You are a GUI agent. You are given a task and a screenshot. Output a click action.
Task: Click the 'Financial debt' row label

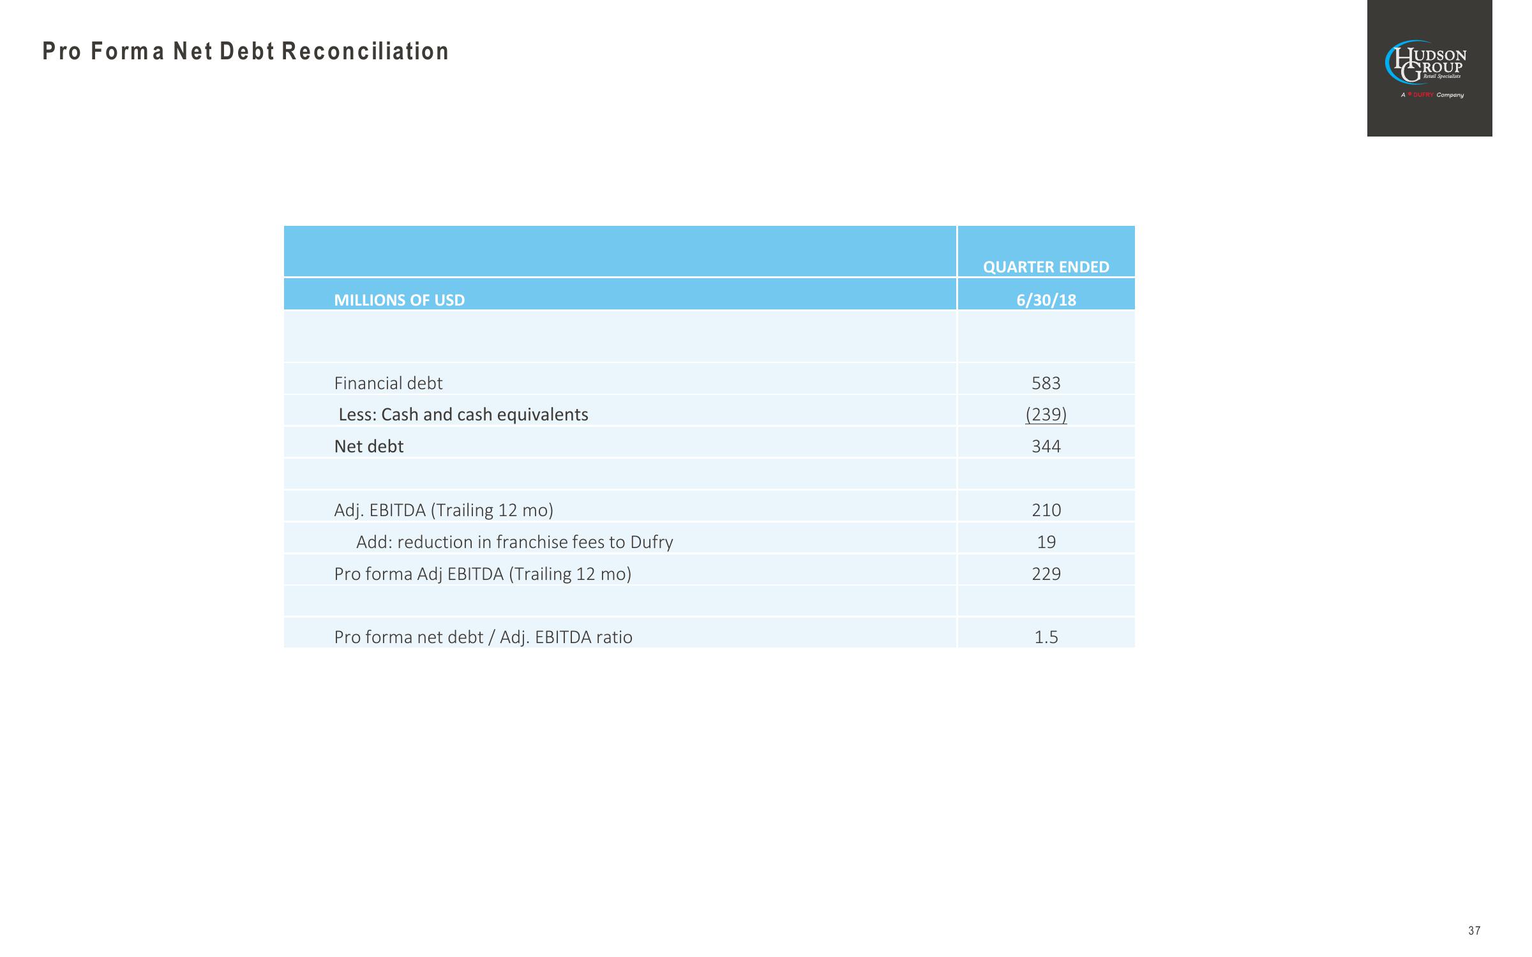click(388, 383)
